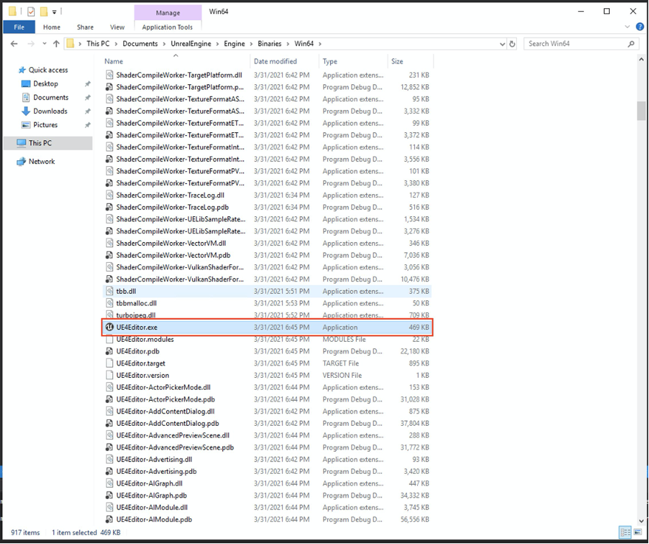Open Customize Quick Access Toolbar dropdown

54,12
